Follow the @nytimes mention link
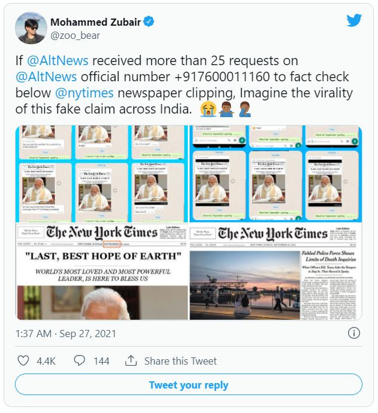This screenshot has width=378, height=413. pos(84,93)
